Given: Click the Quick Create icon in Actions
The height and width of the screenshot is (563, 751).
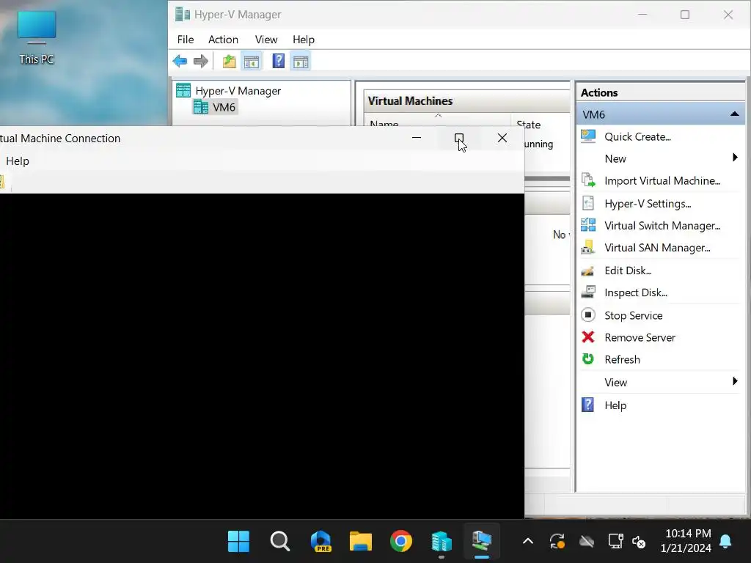Looking at the screenshot, I should (x=588, y=136).
